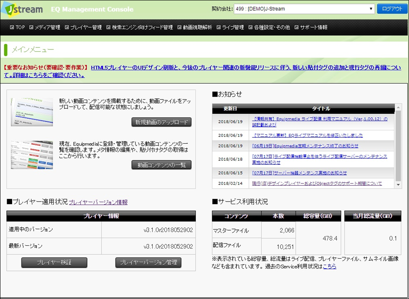
Task: Click the ログアウト button
Action: 392,9
